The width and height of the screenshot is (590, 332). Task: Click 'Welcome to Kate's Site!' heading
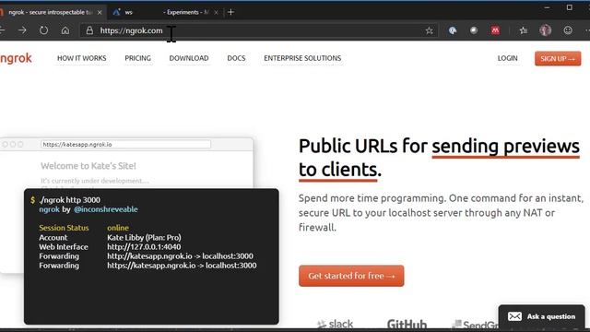[88, 166]
